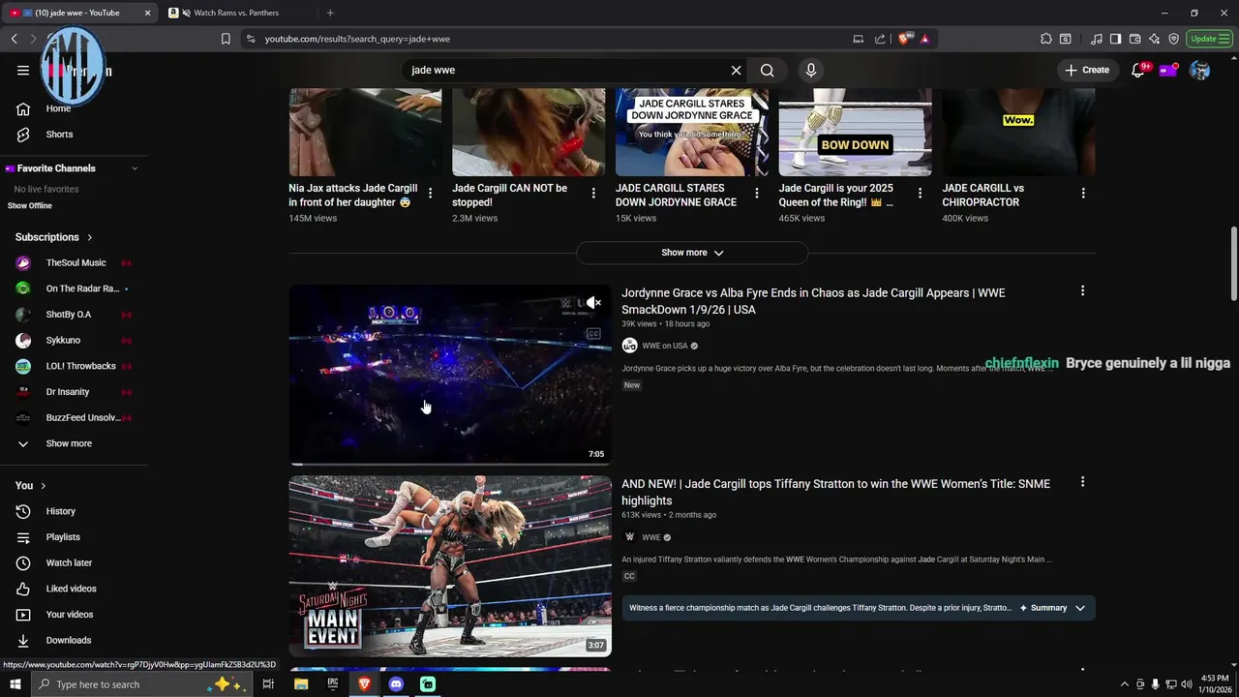This screenshot has height=697, width=1239.
Task: Open the Subscriptions section
Action: click(x=54, y=237)
